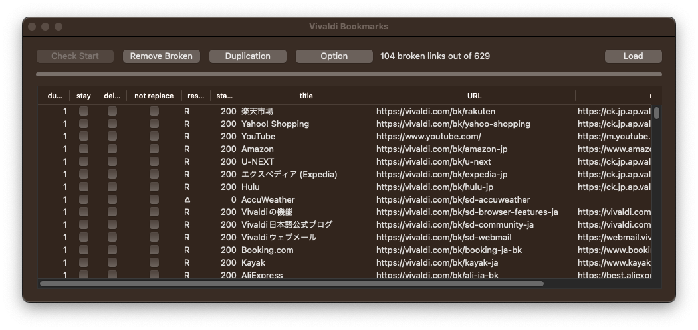Click the 104 broken links status text
This screenshot has width=698, height=330.
[435, 56]
